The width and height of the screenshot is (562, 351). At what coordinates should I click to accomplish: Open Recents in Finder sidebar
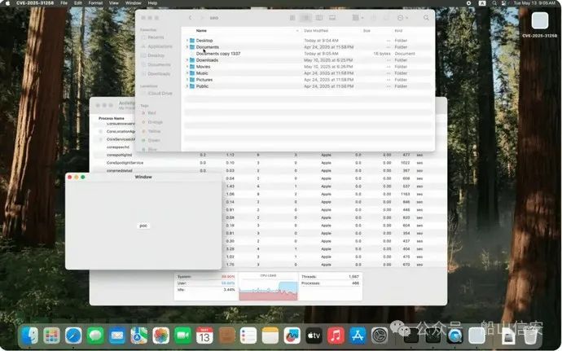156,37
